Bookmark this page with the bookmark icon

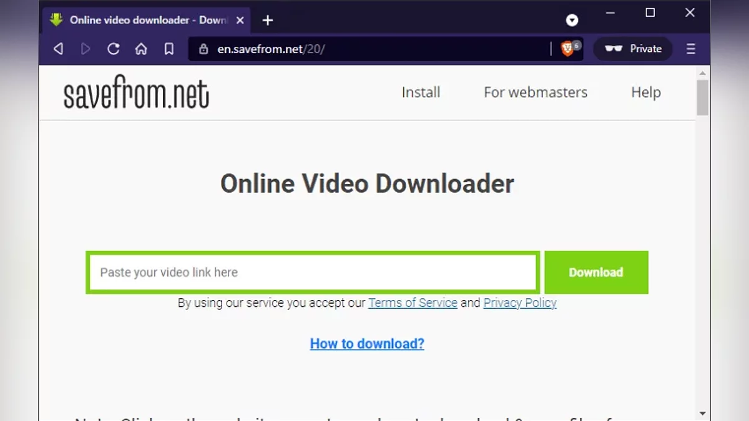click(x=169, y=49)
